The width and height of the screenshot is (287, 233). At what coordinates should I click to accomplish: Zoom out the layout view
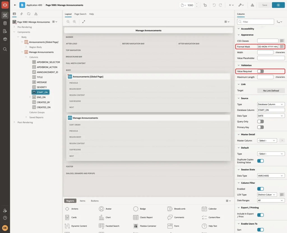click(68, 22)
